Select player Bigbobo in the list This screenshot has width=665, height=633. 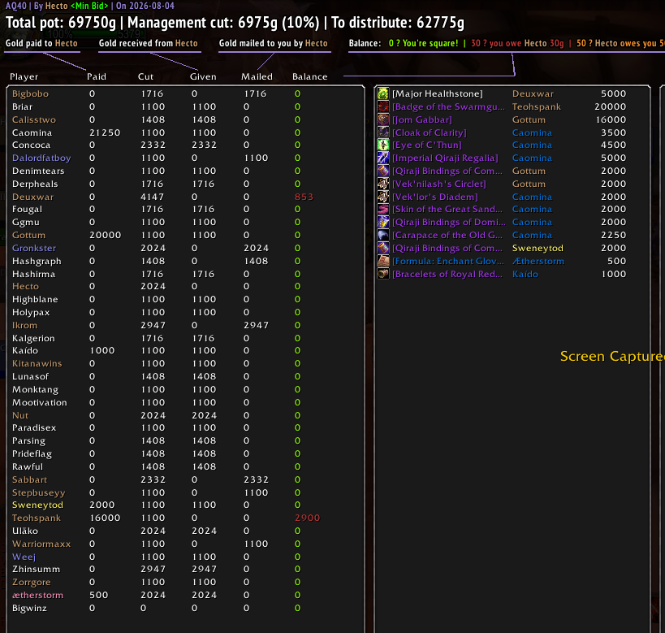pyautogui.click(x=30, y=93)
